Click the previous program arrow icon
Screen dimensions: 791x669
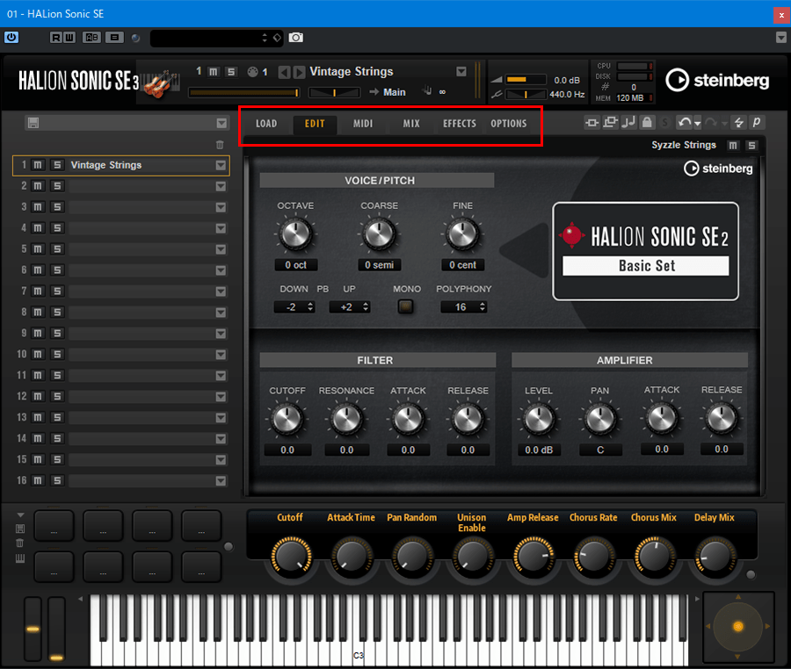(284, 72)
